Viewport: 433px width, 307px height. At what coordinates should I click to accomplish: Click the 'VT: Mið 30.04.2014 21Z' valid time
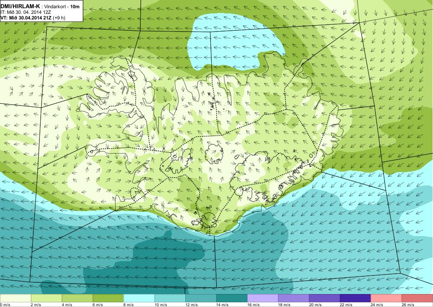pos(26,18)
